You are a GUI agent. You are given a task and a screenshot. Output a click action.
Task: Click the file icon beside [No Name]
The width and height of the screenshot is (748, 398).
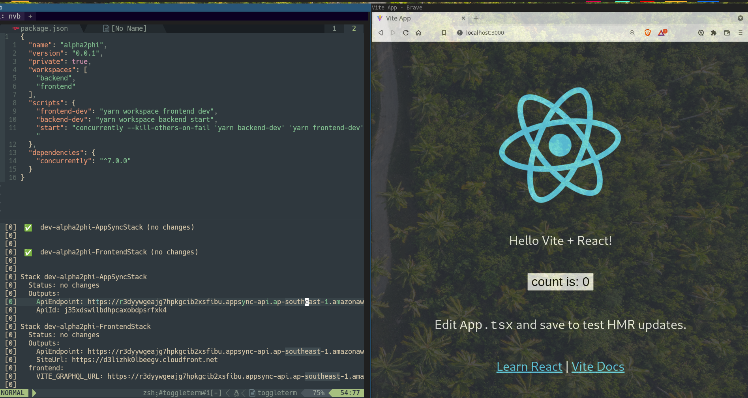pyautogui.click(x=106, y=28)
